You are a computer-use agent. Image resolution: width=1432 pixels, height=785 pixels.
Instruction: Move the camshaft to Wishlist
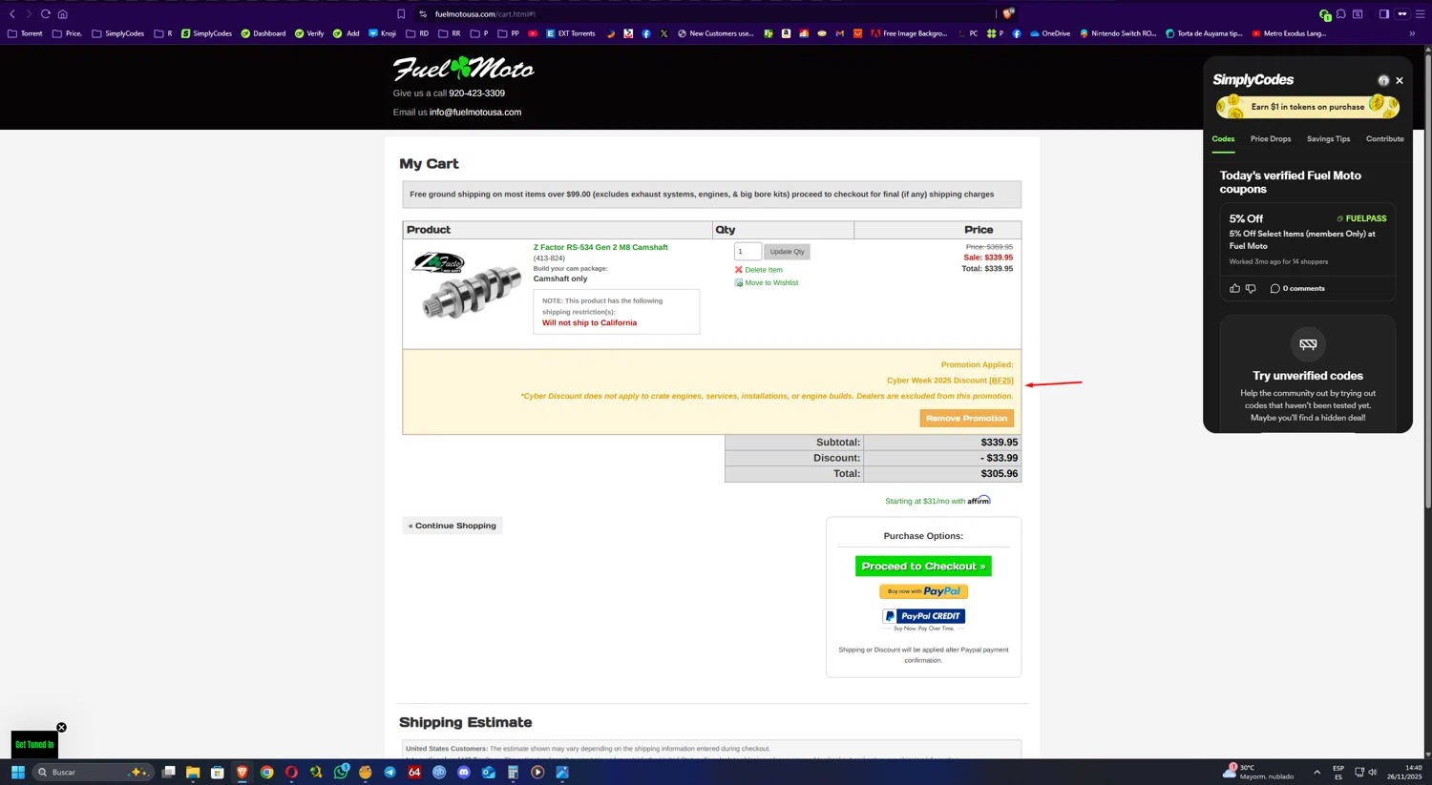pos(766,283)
